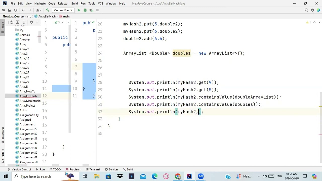Open the File menu
This screenshot has width=322, height=181.
click(13, 4)
